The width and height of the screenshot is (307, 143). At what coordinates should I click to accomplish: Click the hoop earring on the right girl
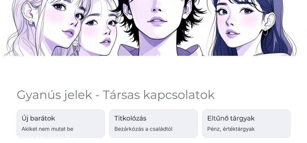[265, 31]
